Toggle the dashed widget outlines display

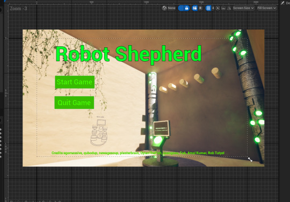tap(181, 8)
